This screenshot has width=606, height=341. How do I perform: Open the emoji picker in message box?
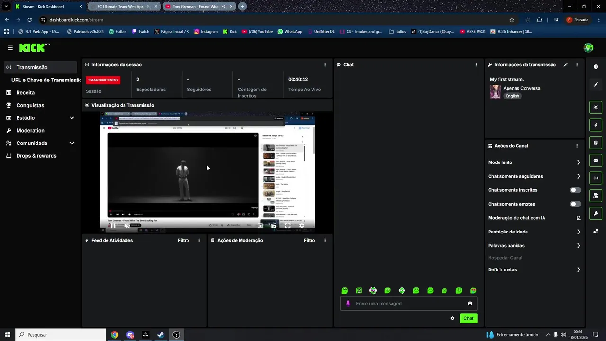click(470, 304)
